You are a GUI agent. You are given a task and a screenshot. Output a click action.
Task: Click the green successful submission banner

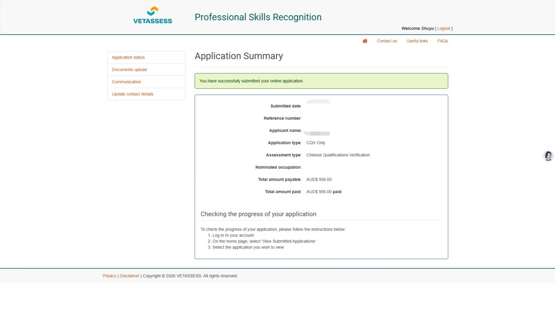click(321, 81)
